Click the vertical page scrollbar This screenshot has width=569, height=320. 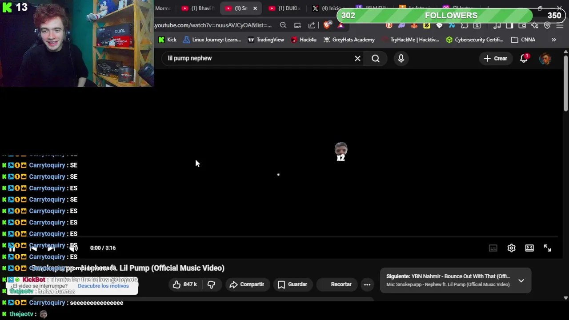point(565,83)
